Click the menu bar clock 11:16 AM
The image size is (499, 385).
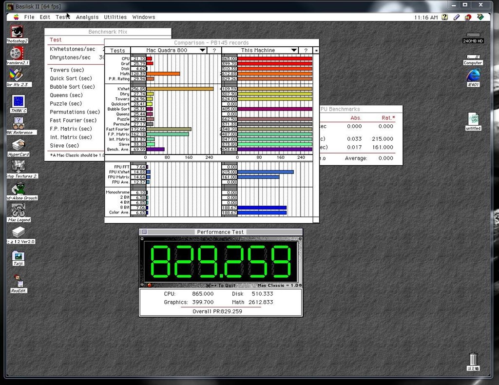pos(426,18)
